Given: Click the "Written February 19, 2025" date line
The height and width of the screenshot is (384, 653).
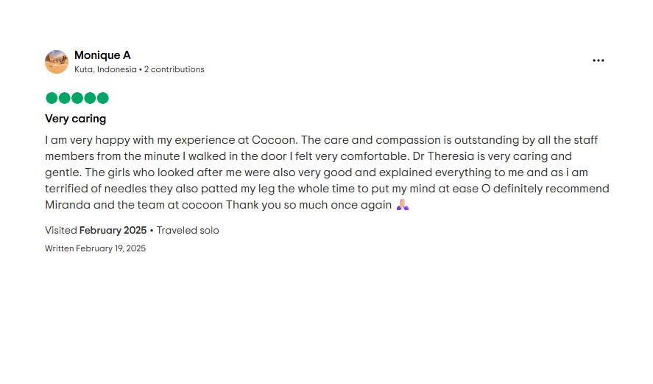Looking at the screenshot, I should coord(96,248).
